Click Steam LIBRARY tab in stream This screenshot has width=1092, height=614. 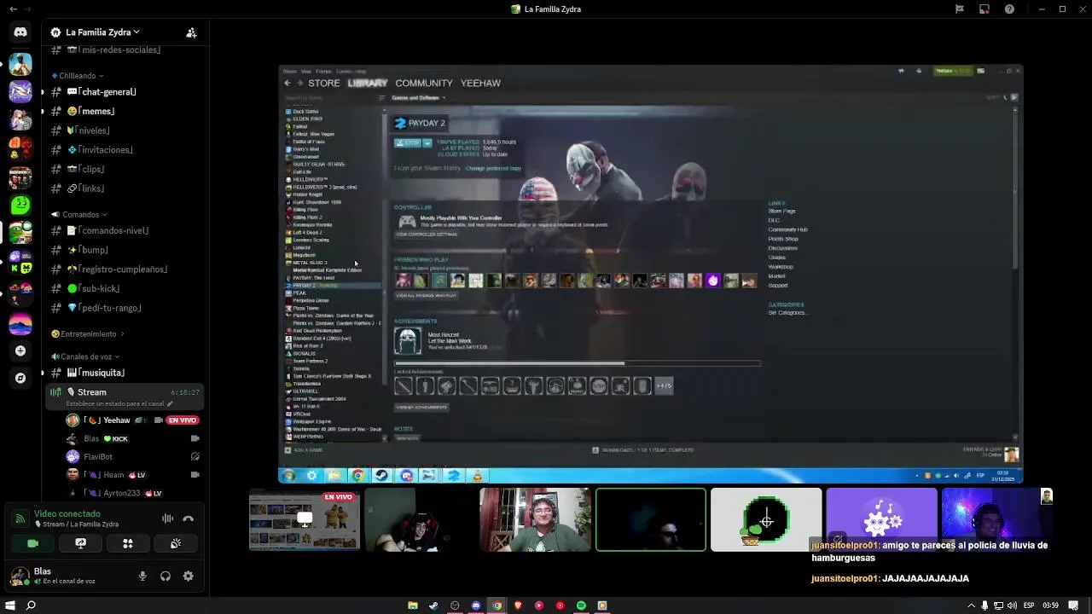tap(368, 83)
